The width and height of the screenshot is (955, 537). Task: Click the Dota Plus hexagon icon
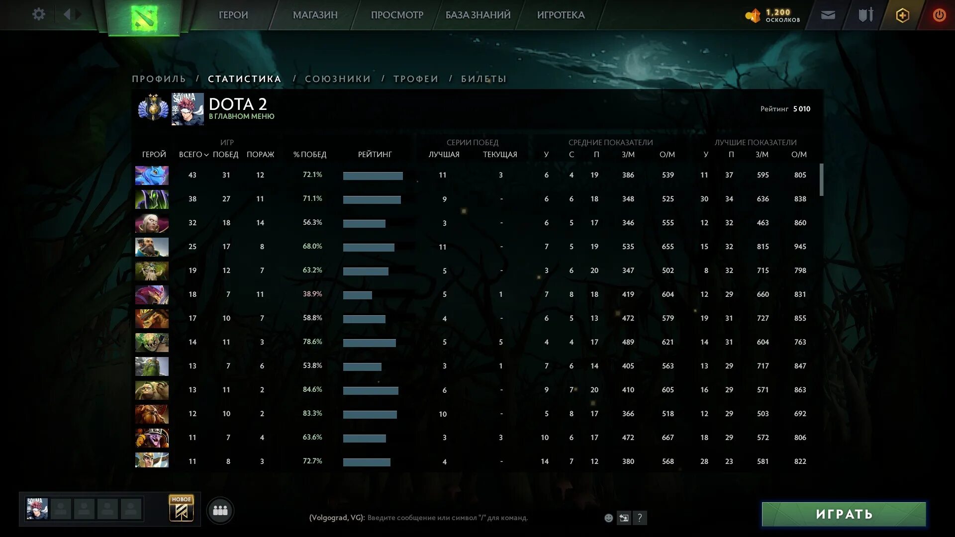pyautogui.click(x=902, y=15)
